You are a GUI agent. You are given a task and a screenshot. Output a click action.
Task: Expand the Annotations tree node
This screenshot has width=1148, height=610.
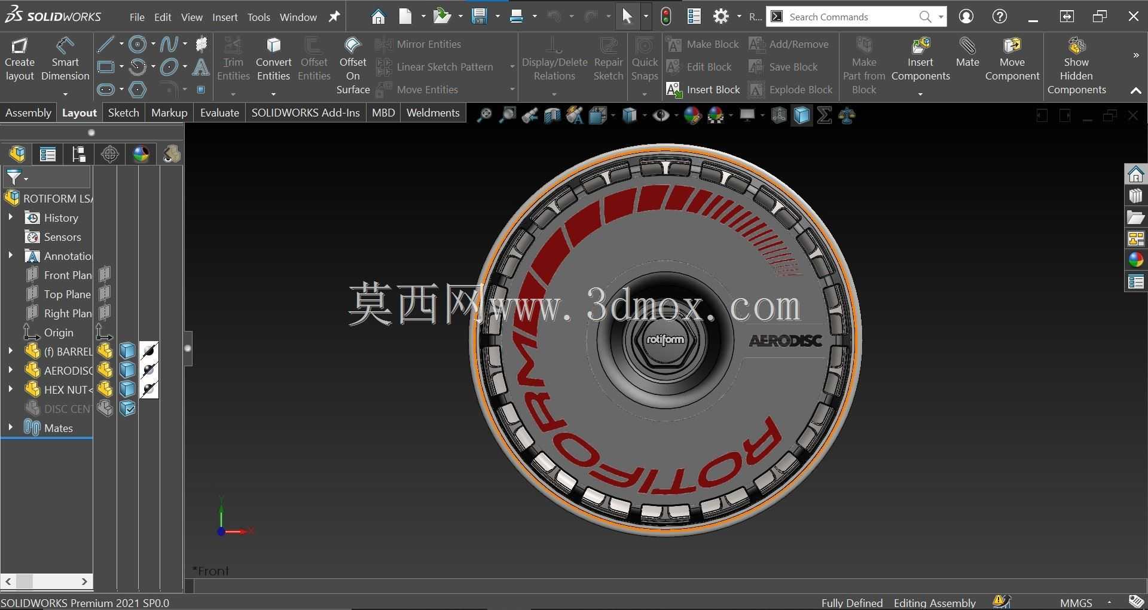[10, 256]
